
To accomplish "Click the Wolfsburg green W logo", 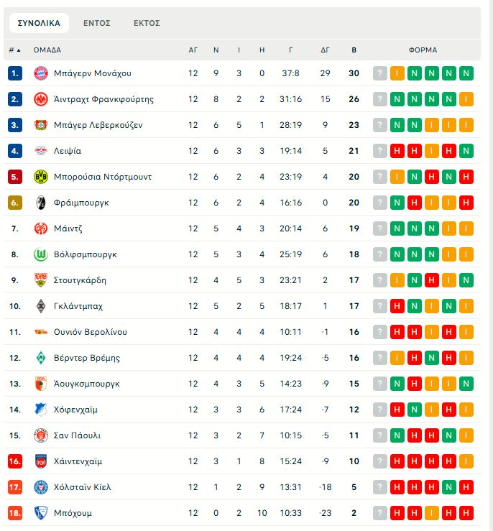I will tap(40, 254).
